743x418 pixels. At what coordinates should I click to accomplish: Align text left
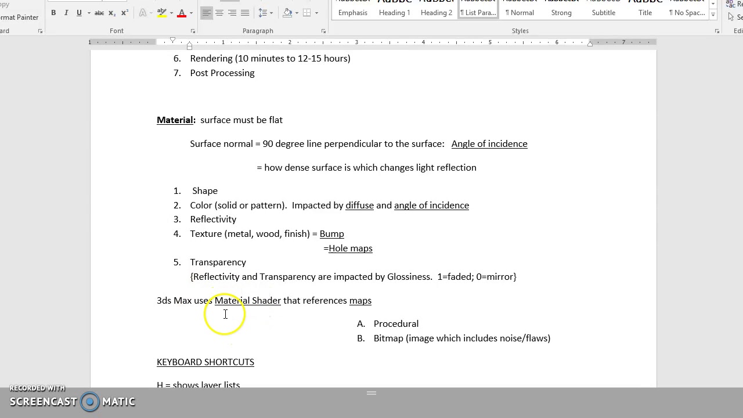click(x=207, y=13)
